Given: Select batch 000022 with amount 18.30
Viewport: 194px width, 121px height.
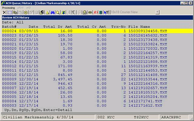Looking at the screenshot, I should coord(97,40).
